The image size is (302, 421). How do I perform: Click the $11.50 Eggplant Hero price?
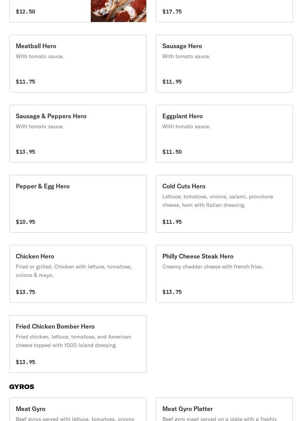172,152
